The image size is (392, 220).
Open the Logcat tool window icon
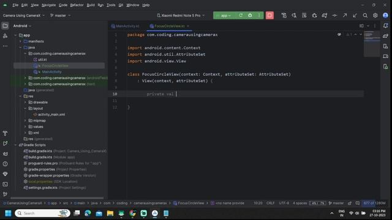pos(5,153)
